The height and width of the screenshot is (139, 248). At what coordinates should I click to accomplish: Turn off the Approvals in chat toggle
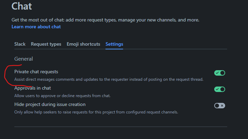pos(219,89)
